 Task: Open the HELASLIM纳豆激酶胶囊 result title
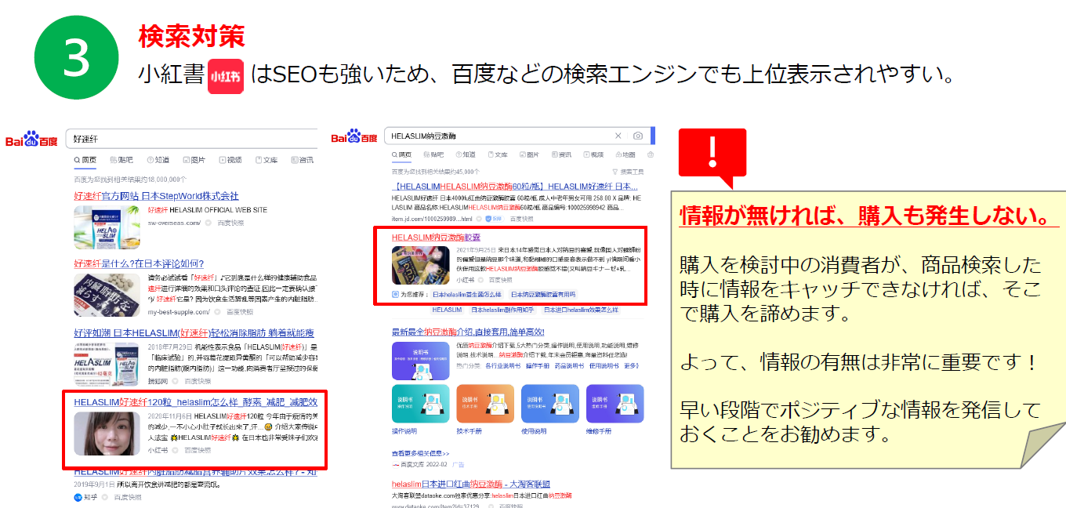pos(436,237)
